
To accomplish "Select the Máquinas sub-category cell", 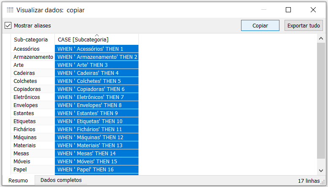I will 33,137.
